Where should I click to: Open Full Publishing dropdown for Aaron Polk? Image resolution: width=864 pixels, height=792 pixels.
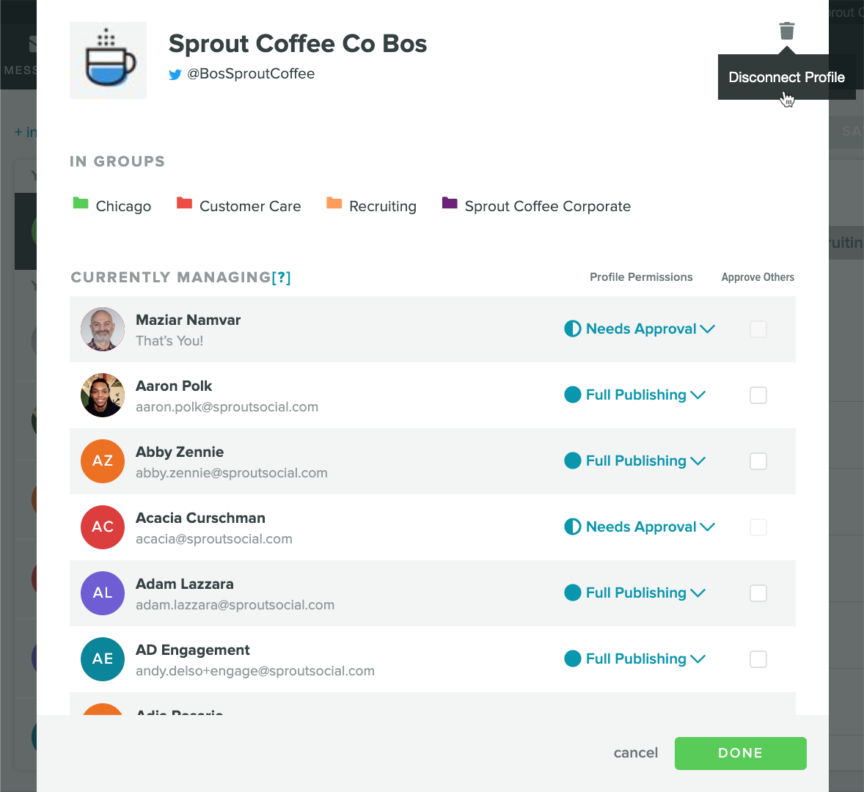(x=634, y=395)
